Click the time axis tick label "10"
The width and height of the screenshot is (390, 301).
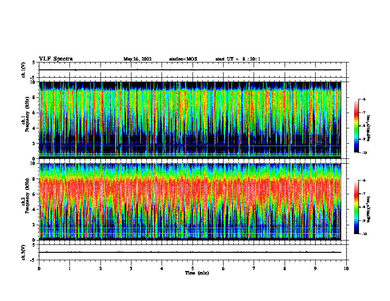pos(346,269)
